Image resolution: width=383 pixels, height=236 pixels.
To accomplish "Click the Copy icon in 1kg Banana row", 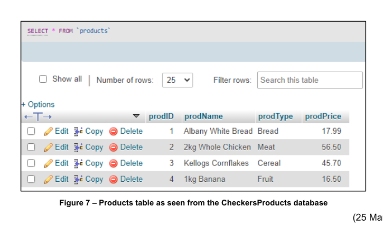I will pyautogui.click(x=78, y=180).
